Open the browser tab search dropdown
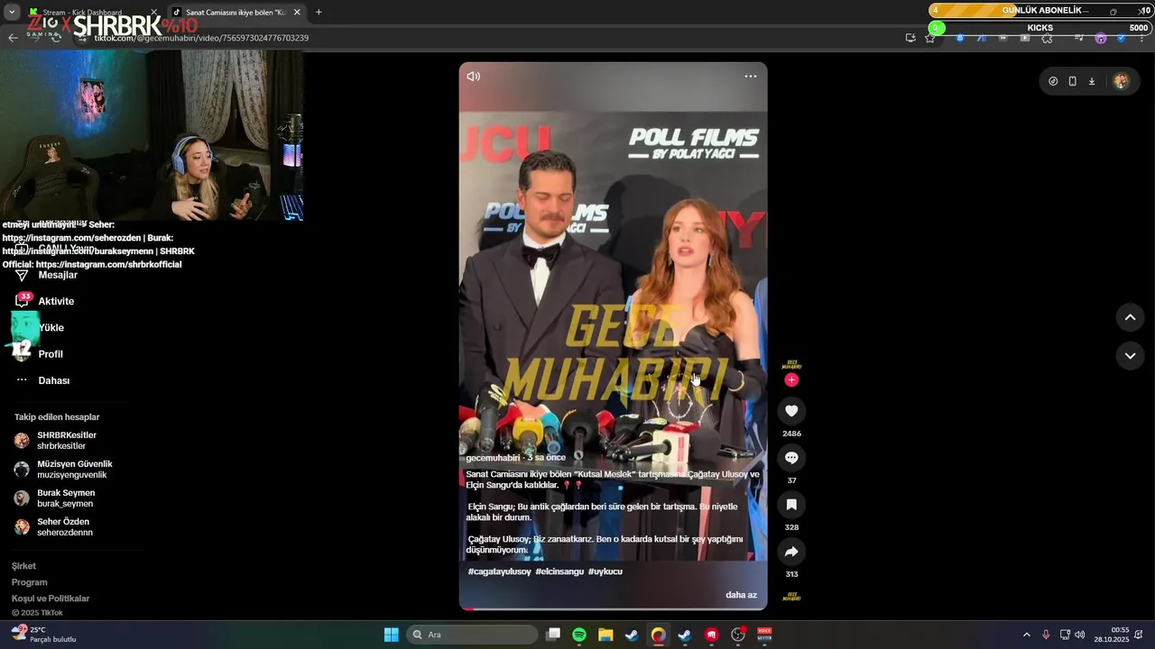Viewport: 1155px width, 649px height. 12,13
